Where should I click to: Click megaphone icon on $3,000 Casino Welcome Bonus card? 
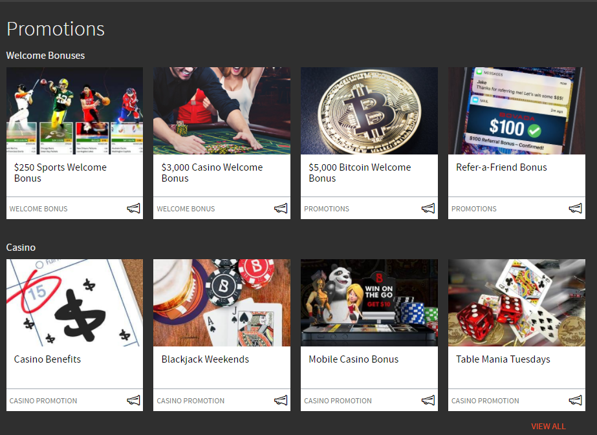(281, 208)
